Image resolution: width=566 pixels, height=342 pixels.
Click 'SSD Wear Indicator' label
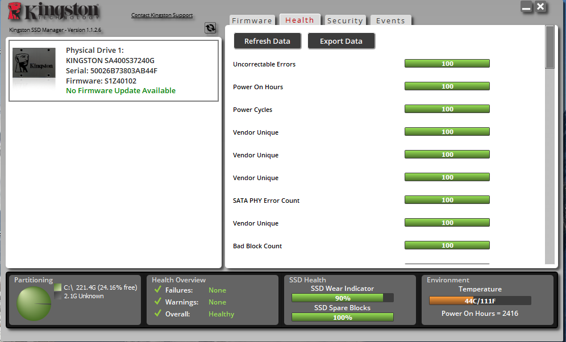[342, 289]
